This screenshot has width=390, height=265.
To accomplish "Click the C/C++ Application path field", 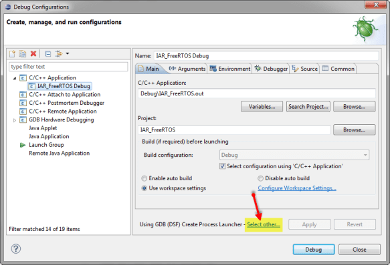I will pyautogui.click(x=257, y=93).
